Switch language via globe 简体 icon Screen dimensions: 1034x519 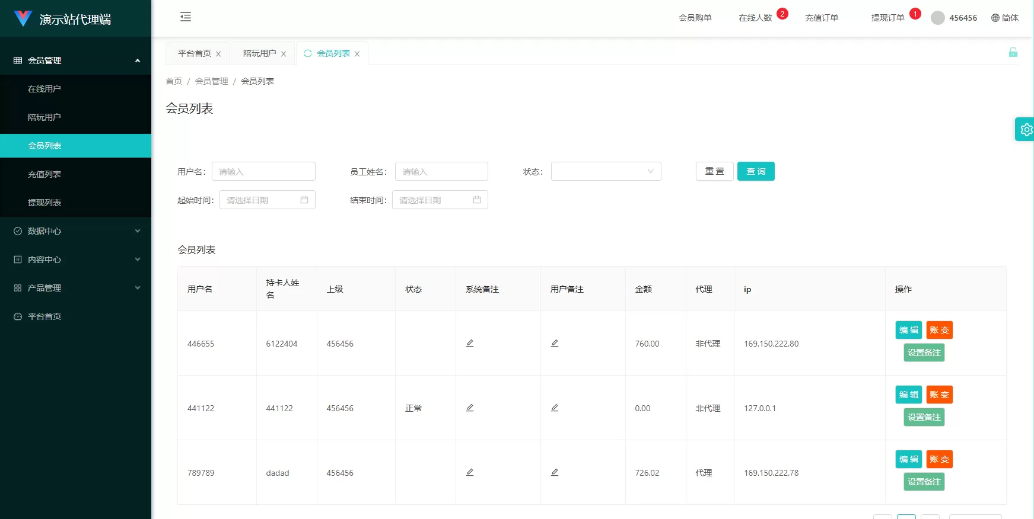[1004, 18]
